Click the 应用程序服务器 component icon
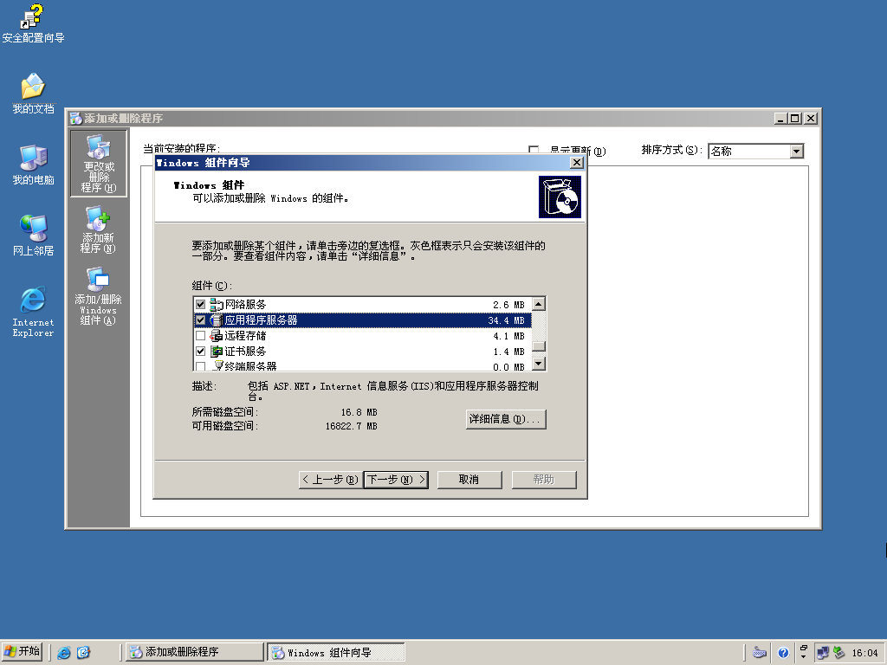 tap(216, 320)
